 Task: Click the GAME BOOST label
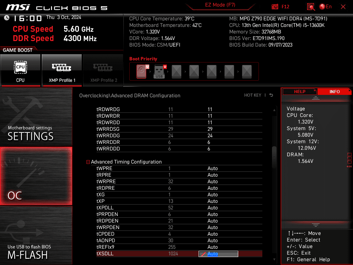18,50
